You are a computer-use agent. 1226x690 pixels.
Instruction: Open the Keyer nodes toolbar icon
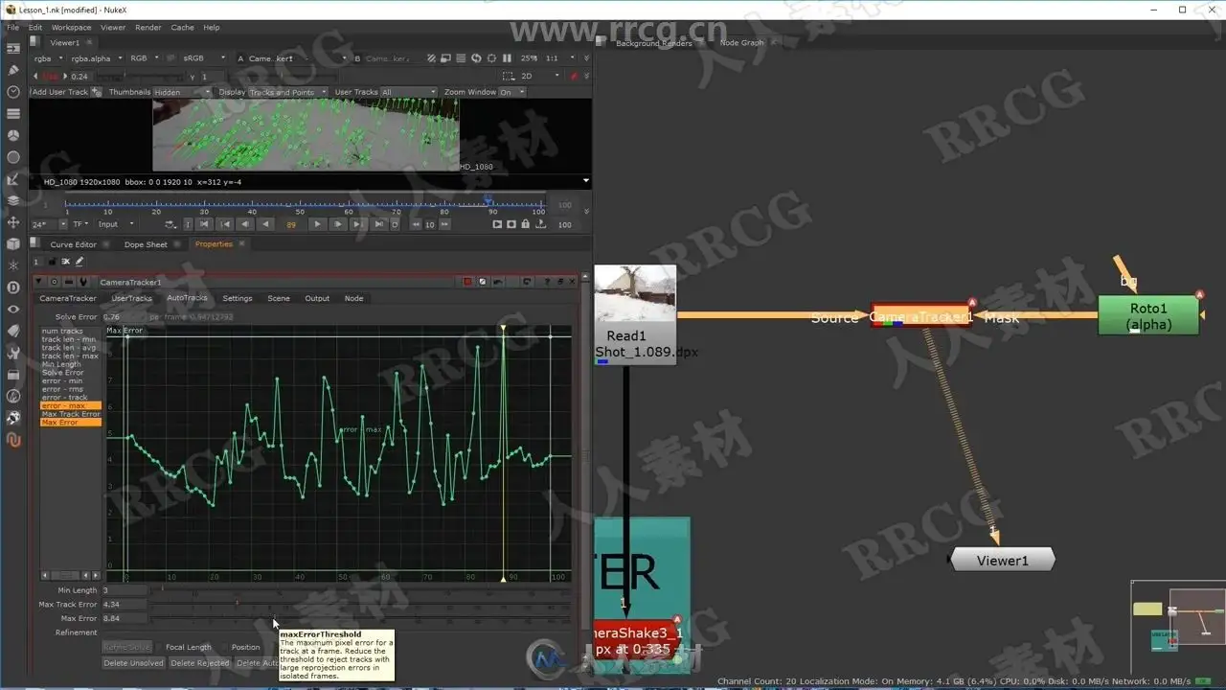[x=13, y=179]
